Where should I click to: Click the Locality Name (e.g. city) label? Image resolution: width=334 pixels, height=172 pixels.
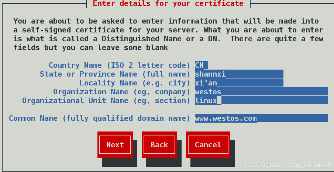pos(135,83)
